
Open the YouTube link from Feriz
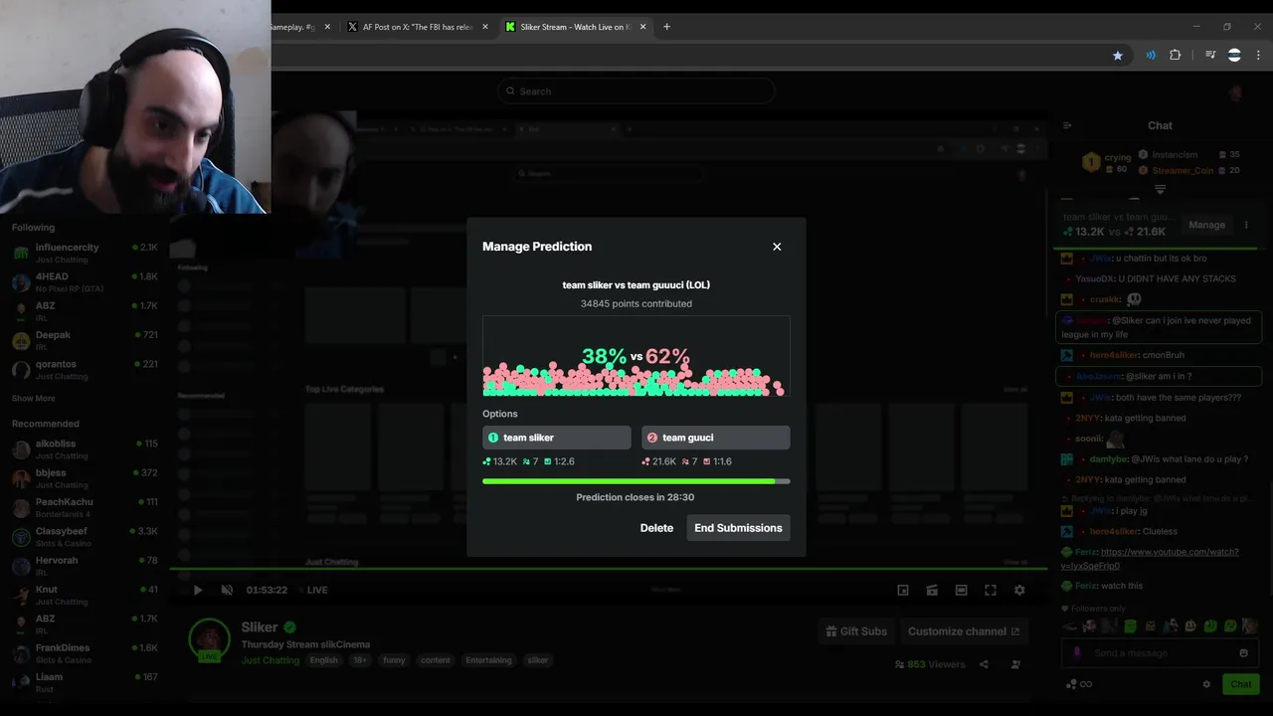1150,559
